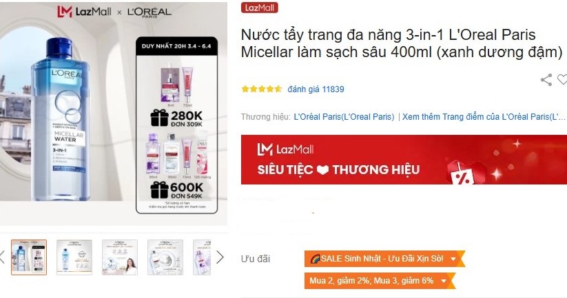
Task: Show next thumbnails with right arrow
Action: point(220,257)
